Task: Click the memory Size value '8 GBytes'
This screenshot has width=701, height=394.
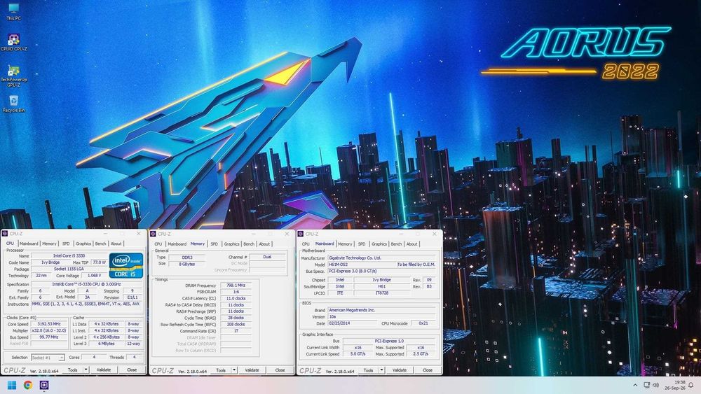Action: [x=187, y=264]
